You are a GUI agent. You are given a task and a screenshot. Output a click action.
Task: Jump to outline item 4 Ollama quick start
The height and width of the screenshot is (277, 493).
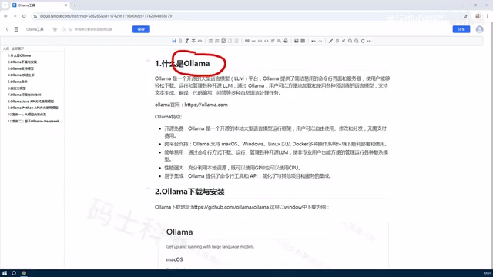(21, 75)
